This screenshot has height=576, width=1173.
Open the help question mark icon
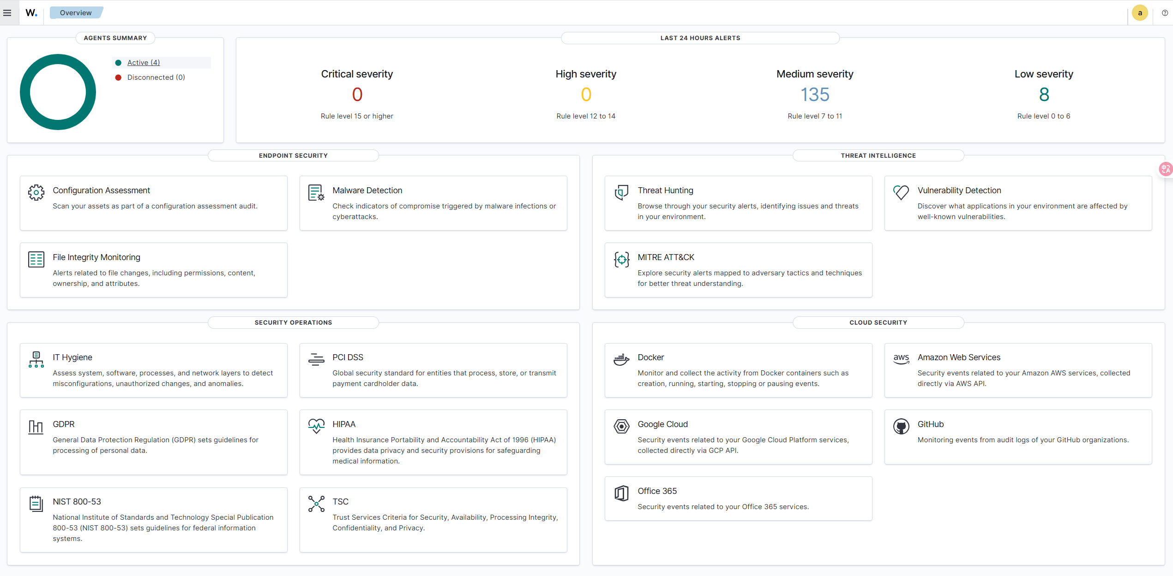1165,13
